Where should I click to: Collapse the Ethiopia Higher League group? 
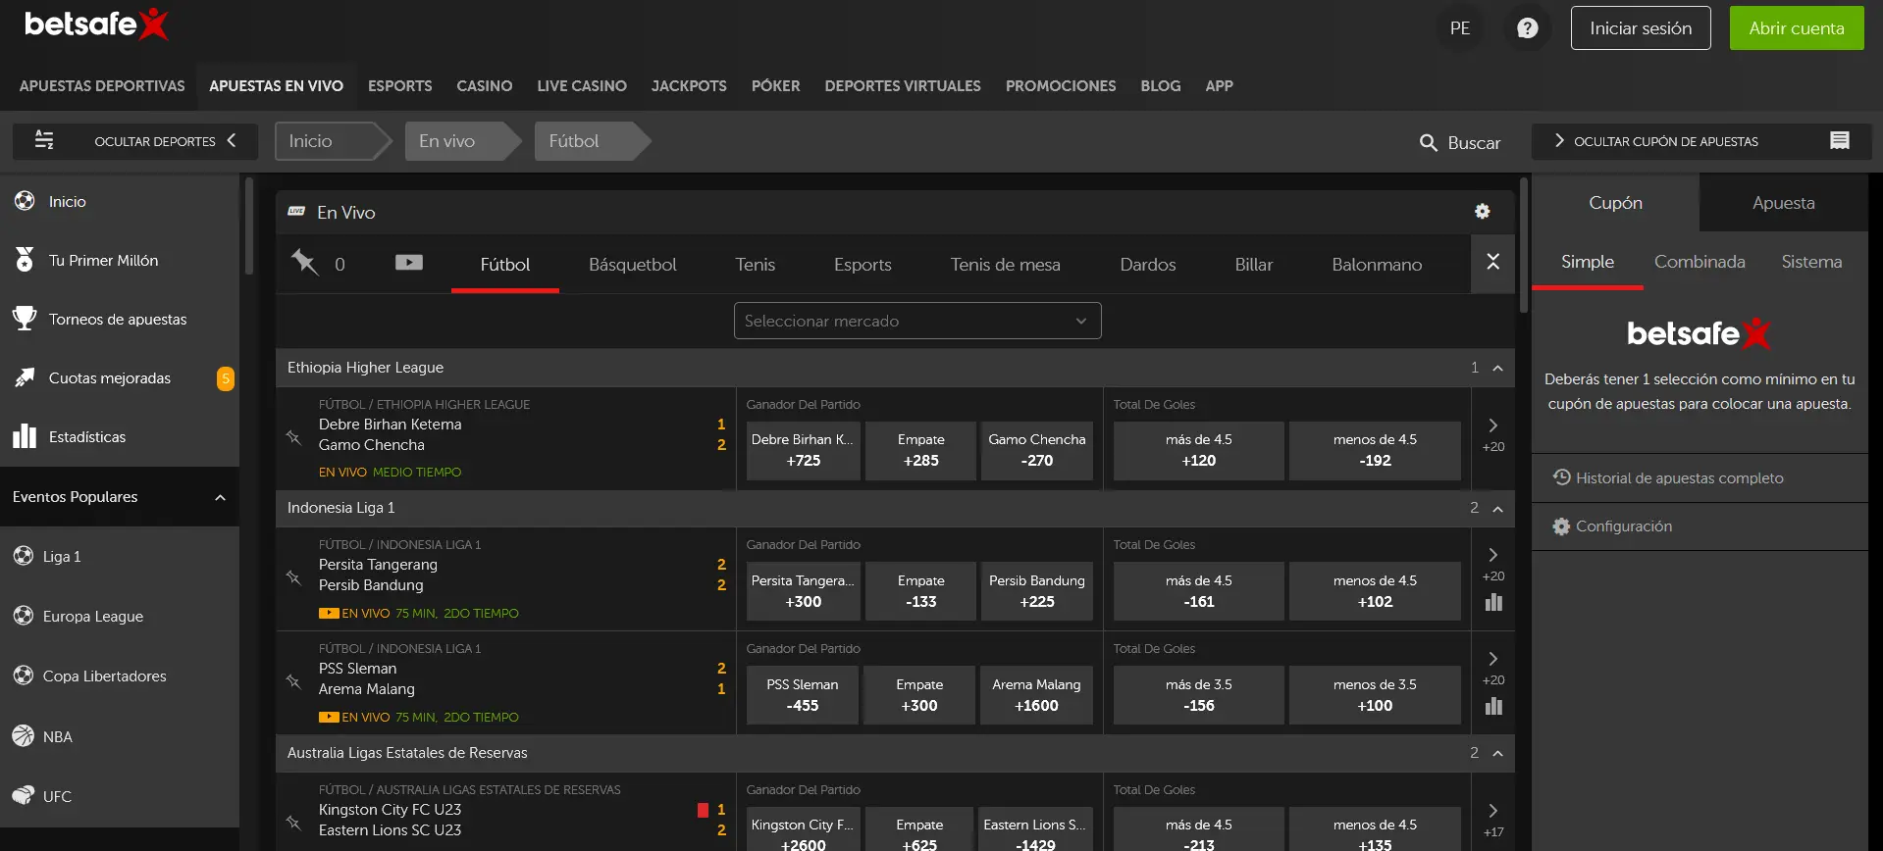(1497, 368)
